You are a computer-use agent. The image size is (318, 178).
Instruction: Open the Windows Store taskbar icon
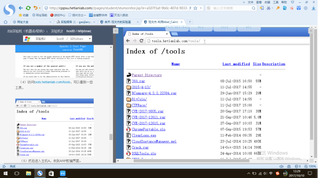51,173
